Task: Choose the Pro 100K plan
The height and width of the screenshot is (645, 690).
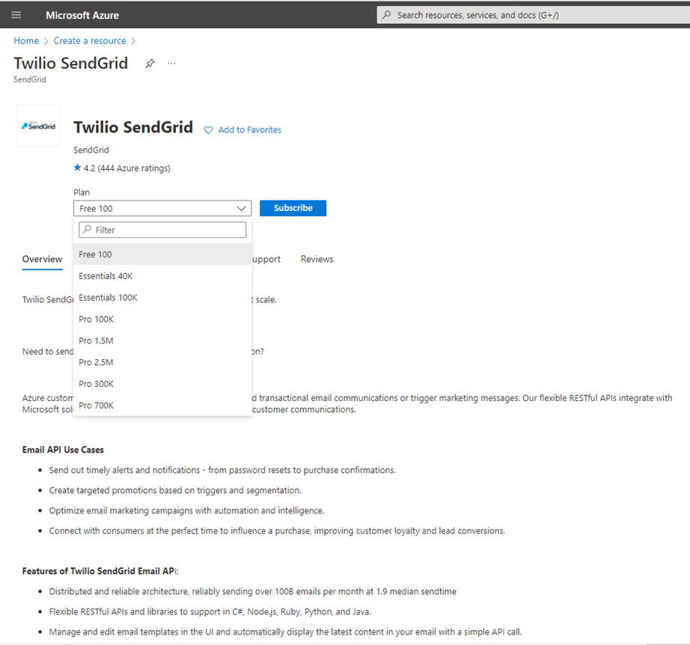Action: coord(162,319)
